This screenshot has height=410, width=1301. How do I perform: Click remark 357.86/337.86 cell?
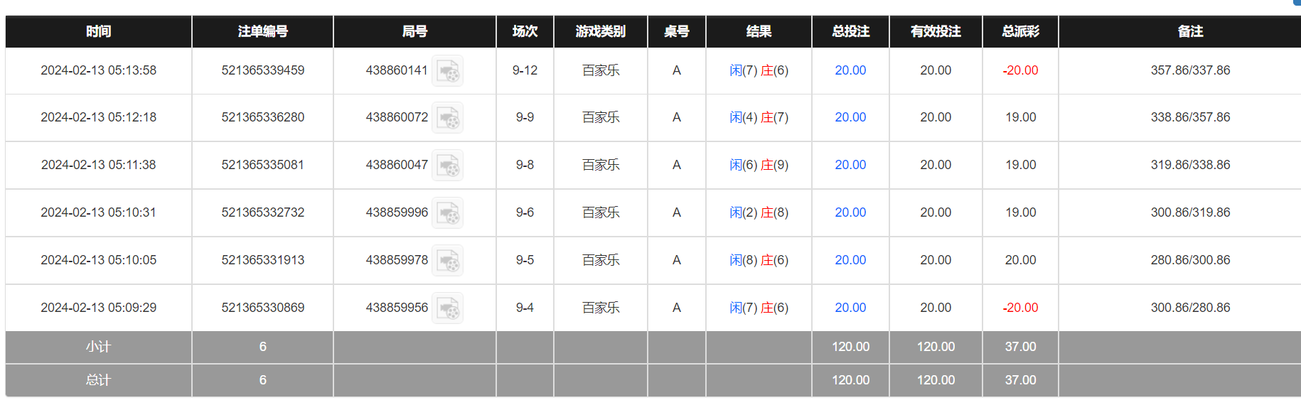(x=1190, y=70)
